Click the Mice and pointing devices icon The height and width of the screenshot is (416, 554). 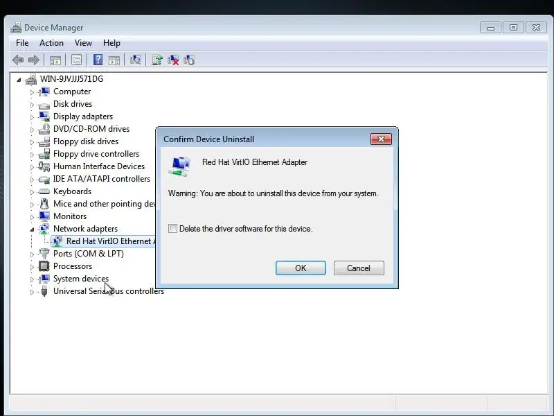coord(44,204)
